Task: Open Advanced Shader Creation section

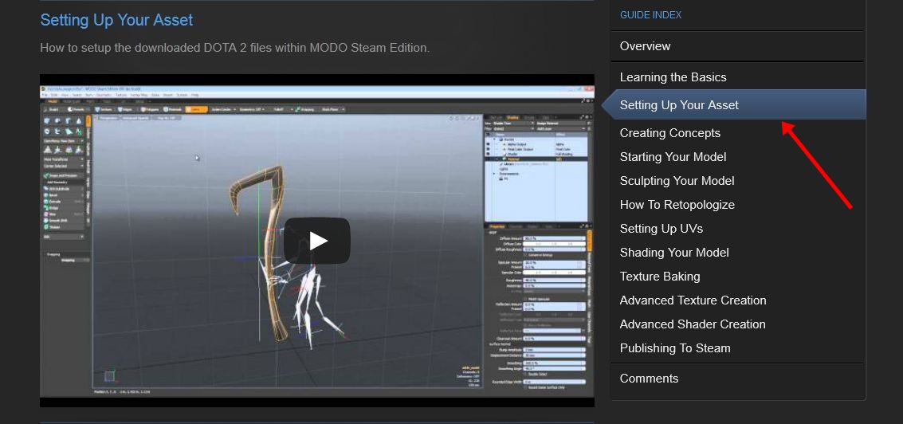Action: click(x=693, y=324)
